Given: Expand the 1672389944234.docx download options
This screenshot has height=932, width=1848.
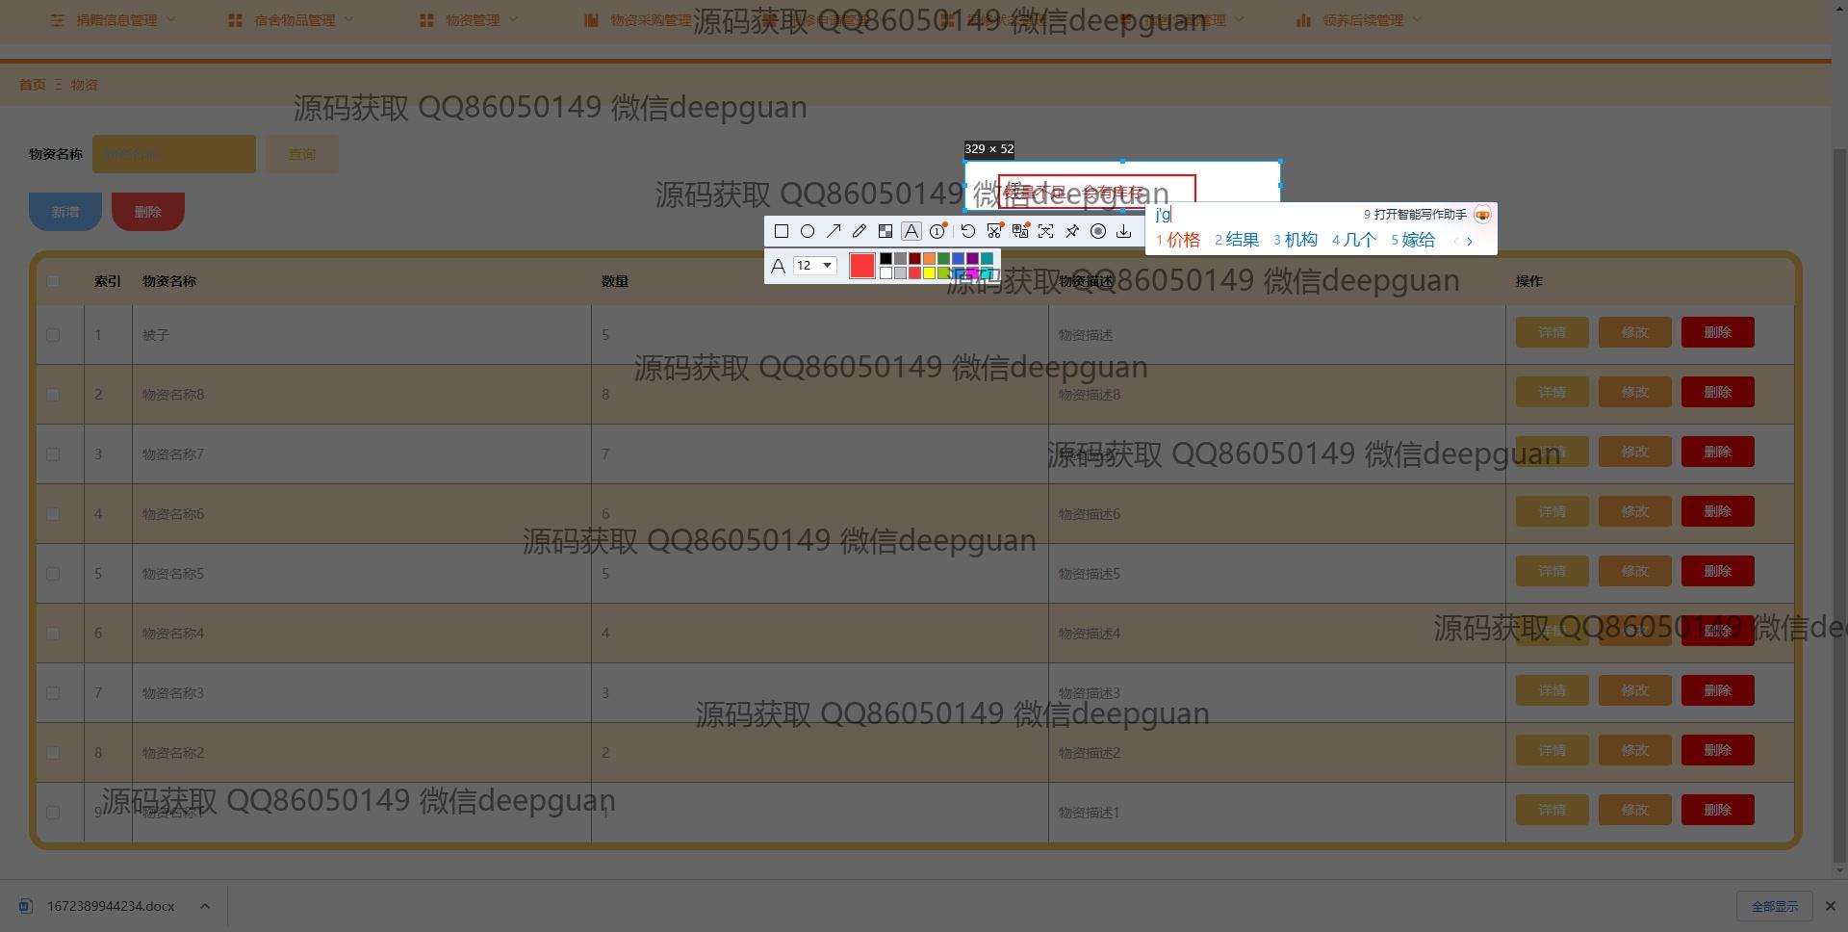Looking at the screenshot, I should [205, 906].
